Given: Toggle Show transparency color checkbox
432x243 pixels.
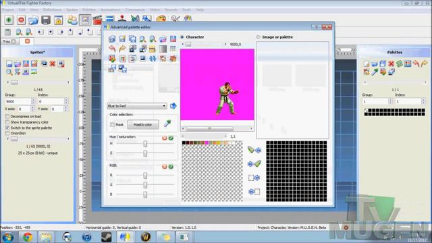Looking at the screenshot, I should (7, 122).
